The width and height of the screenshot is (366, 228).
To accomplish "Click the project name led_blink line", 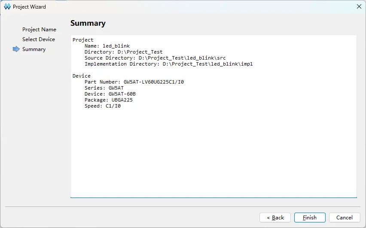I will click(107, 46).
